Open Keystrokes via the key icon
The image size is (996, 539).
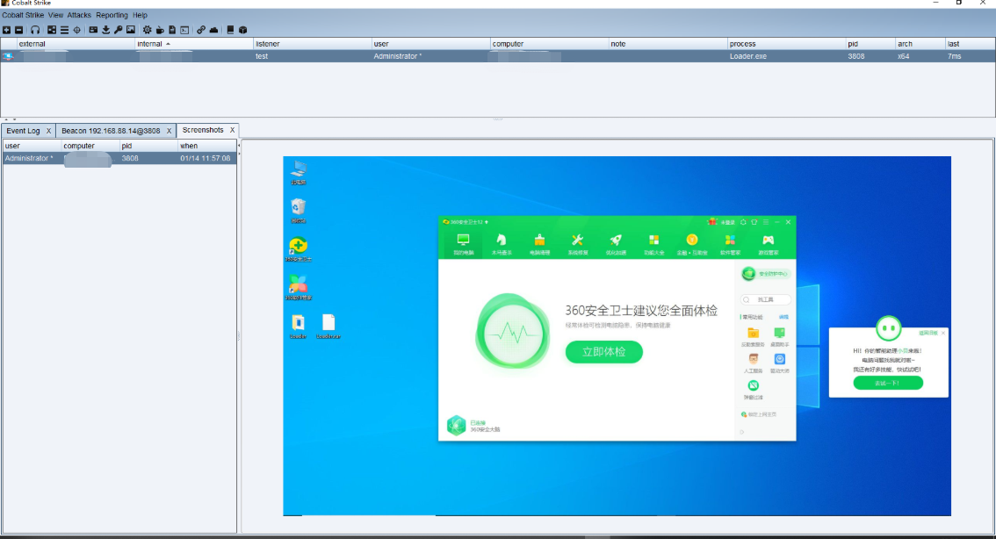tap(119, 30)
